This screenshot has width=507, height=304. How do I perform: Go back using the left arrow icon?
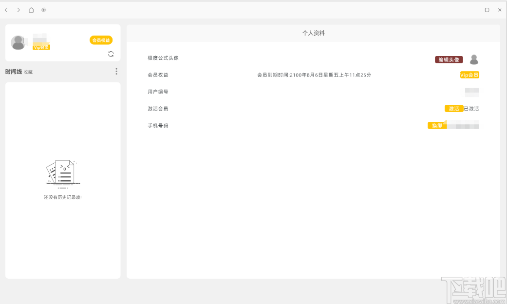point(6,10)
